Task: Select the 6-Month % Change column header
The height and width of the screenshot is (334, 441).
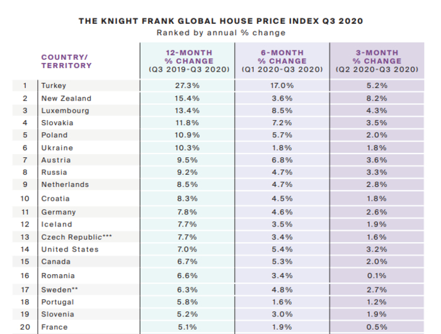Action: click(x=282, y=61)
